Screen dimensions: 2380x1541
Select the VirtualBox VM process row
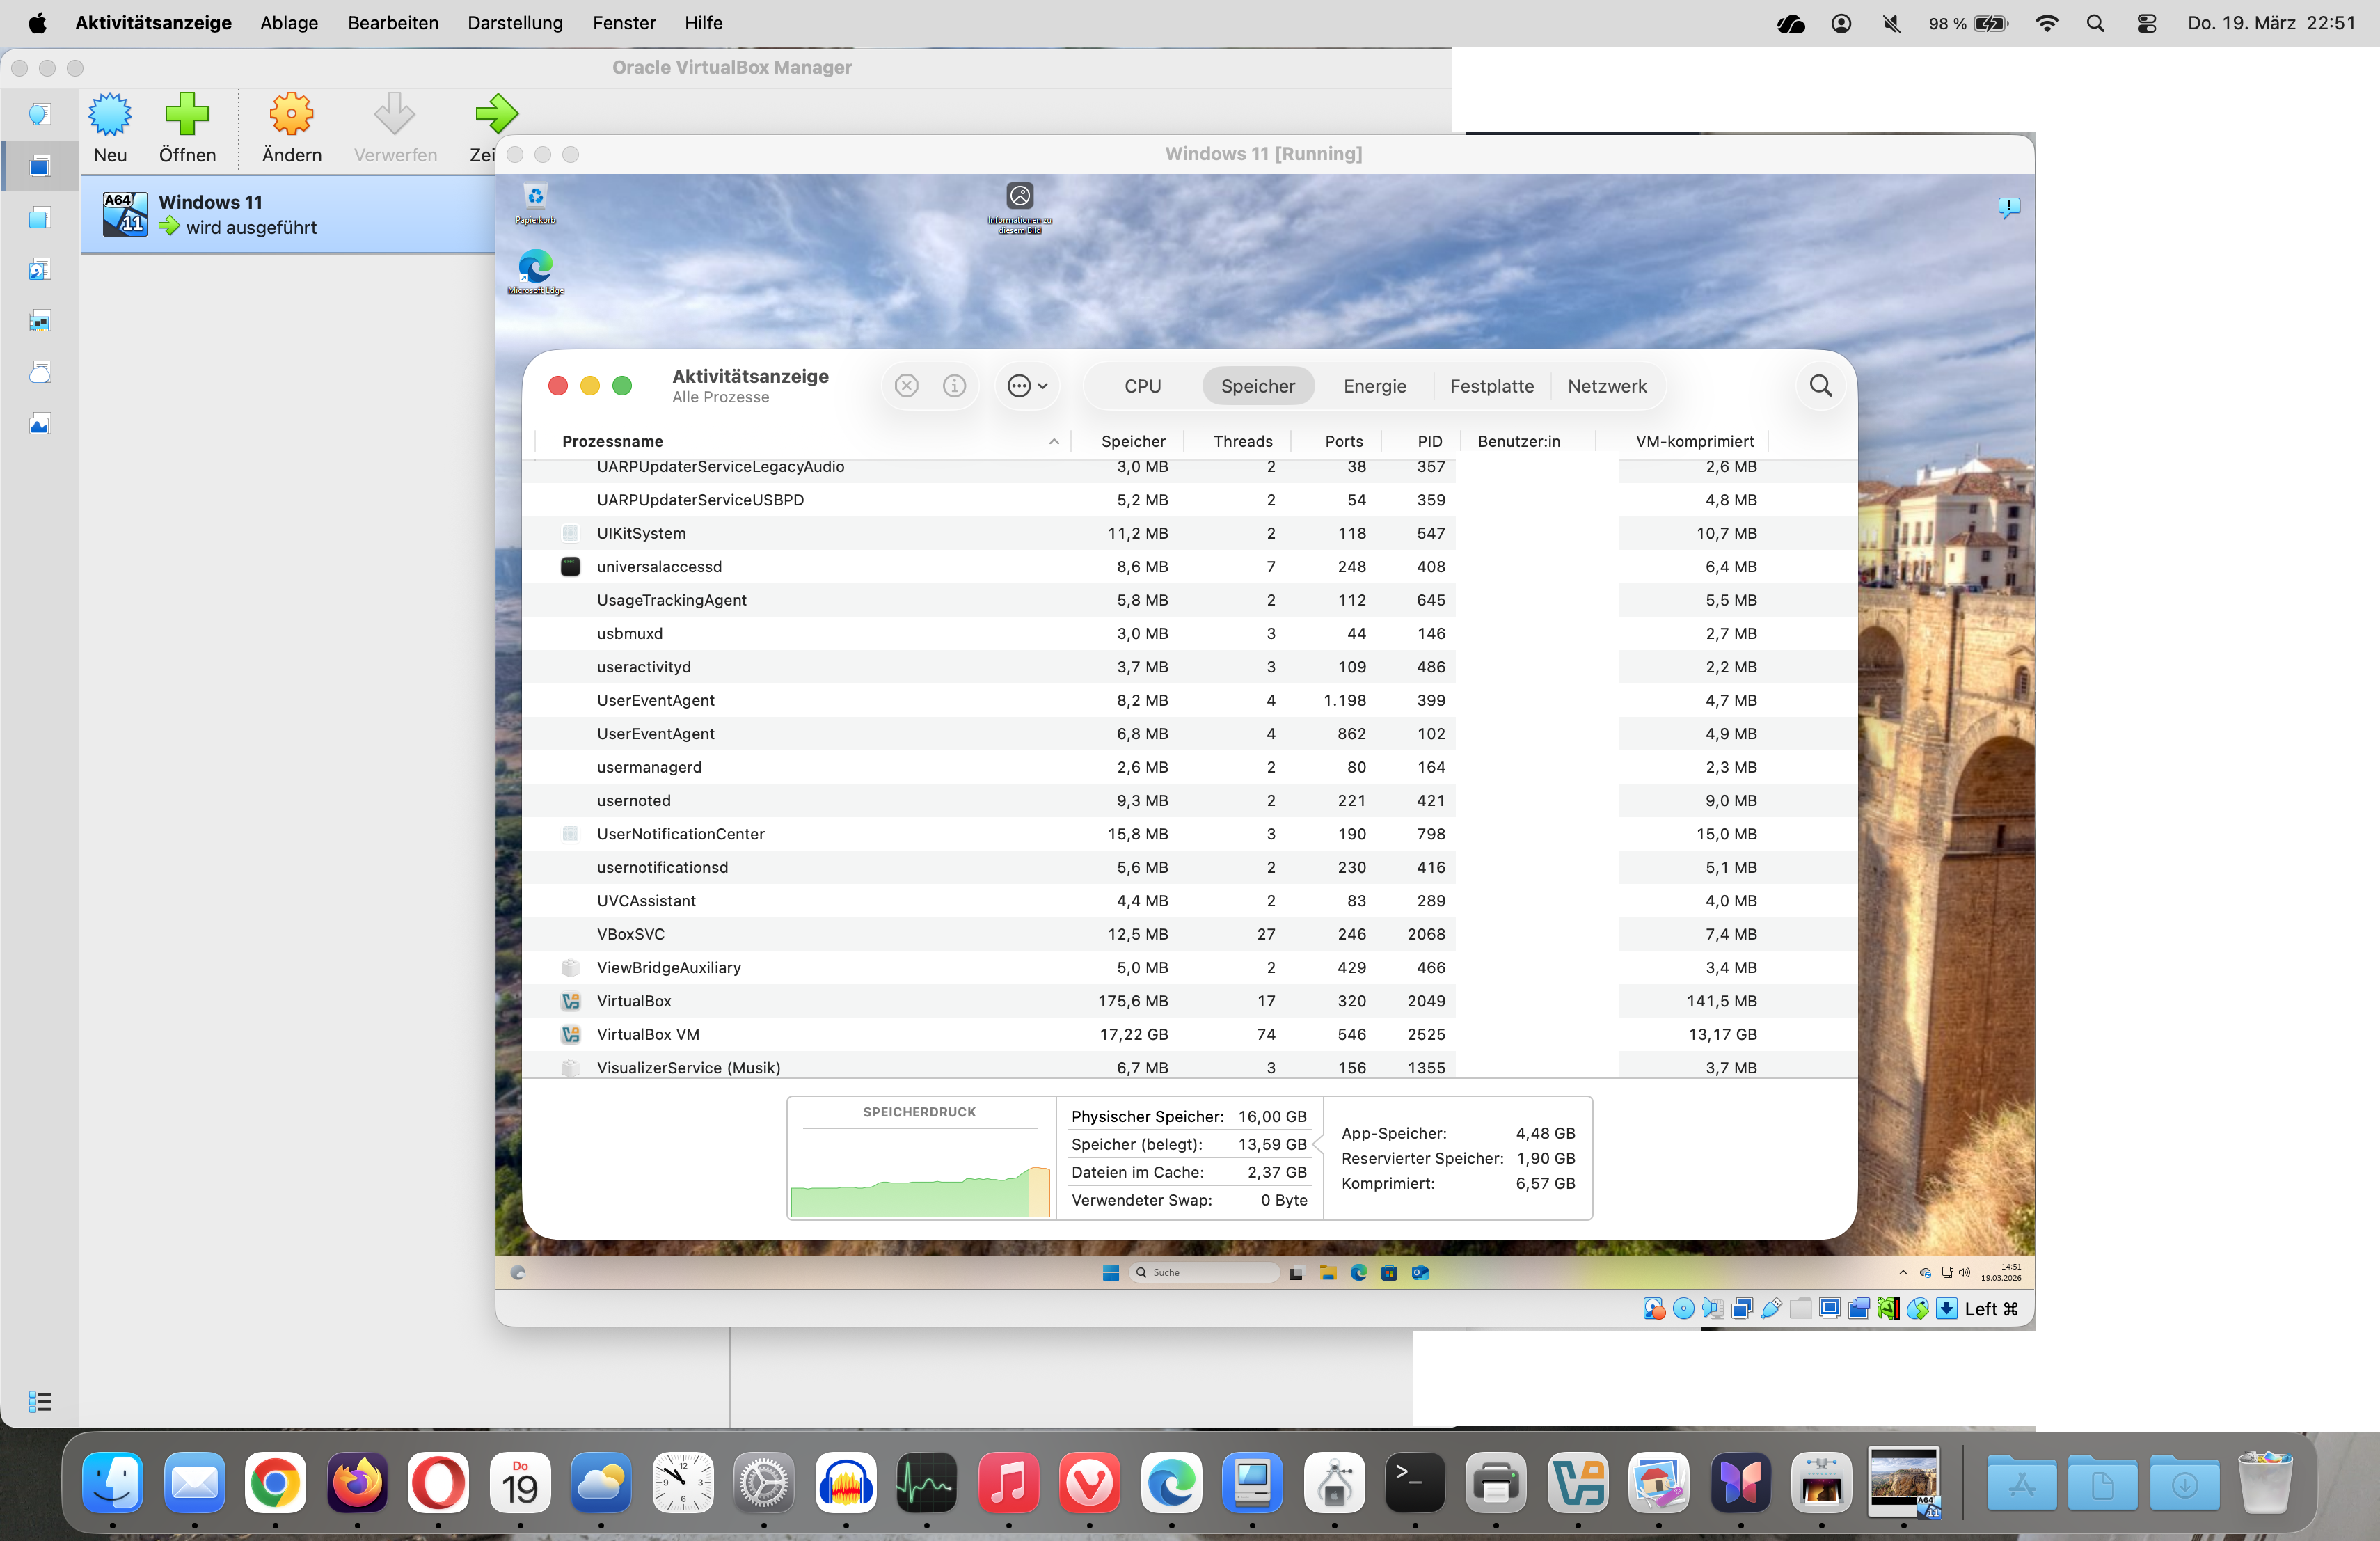(x=1189, y=1034)
